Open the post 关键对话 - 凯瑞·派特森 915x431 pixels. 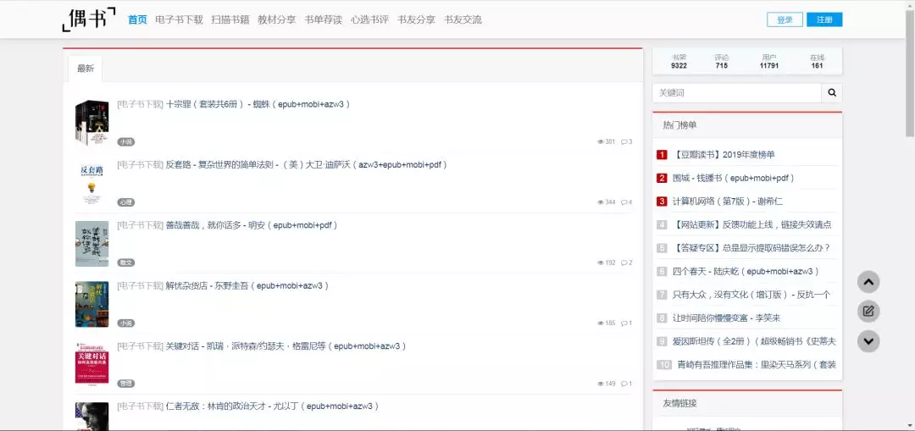pos(286,346)
